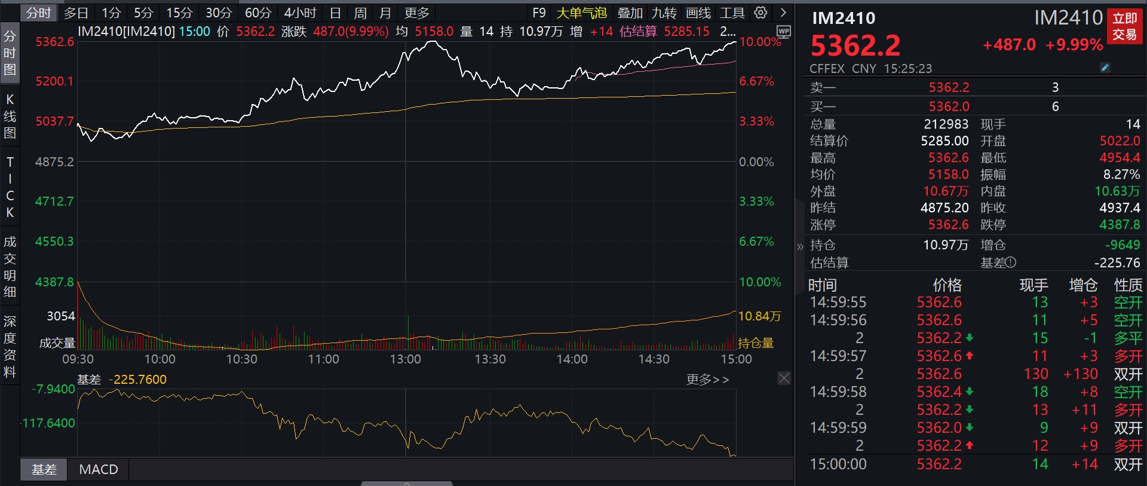Click the 价格 column header in trades table
This screenshot has height=486, width=1147.
pyautogui.click(x=947, y=285)
